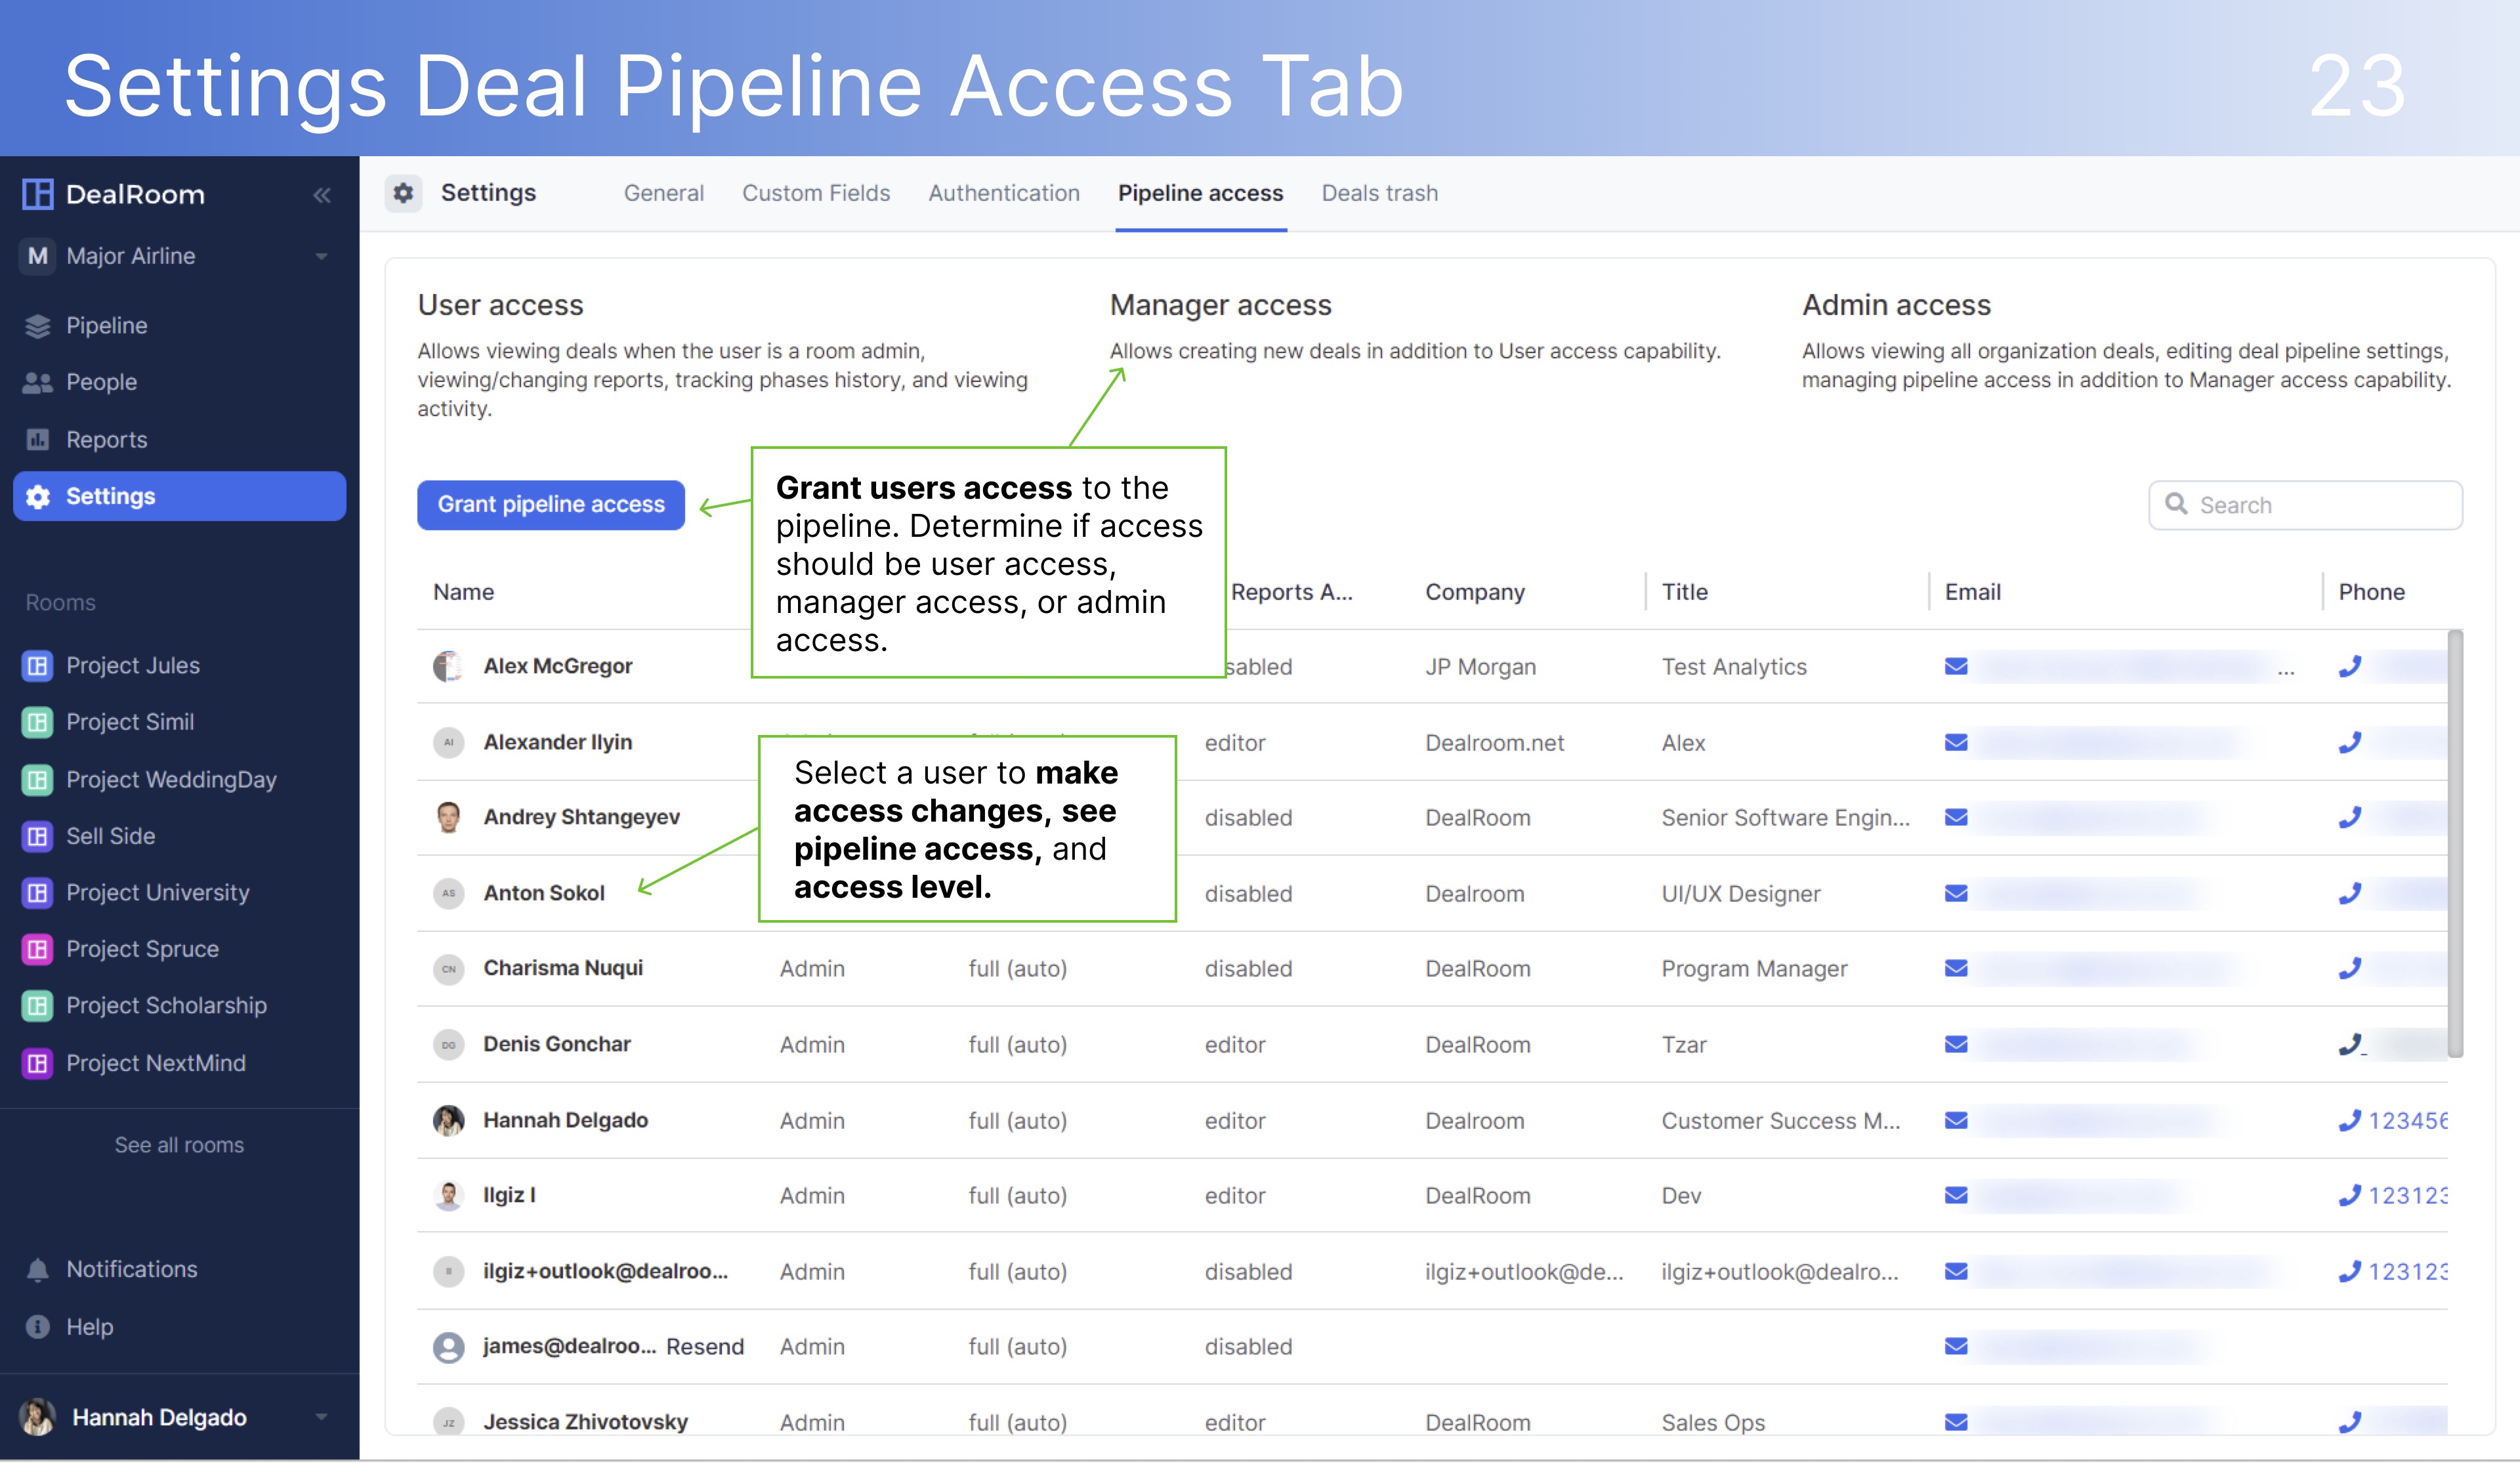2520x1470 pixels.
Task: Open the Pipeline section in the sidebar
Action: pyautogui.click(x=37, y=325)
